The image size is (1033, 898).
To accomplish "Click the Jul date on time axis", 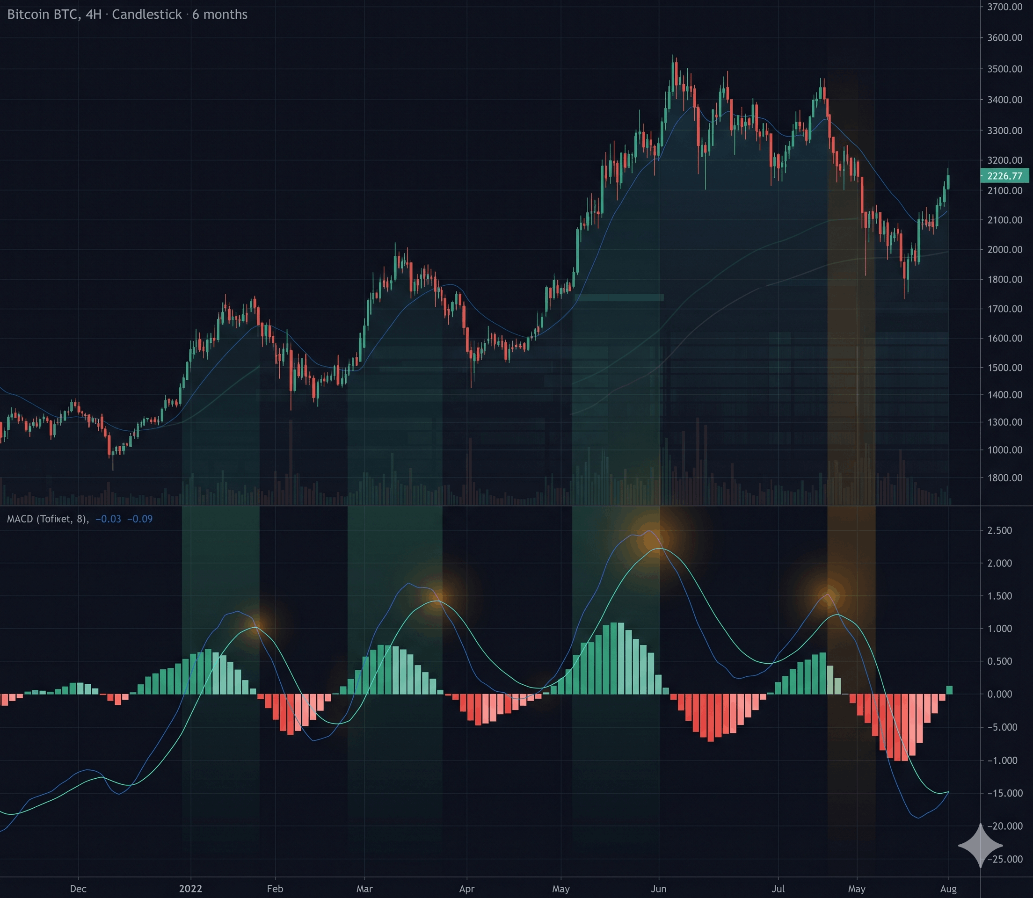I will [778, 889].
